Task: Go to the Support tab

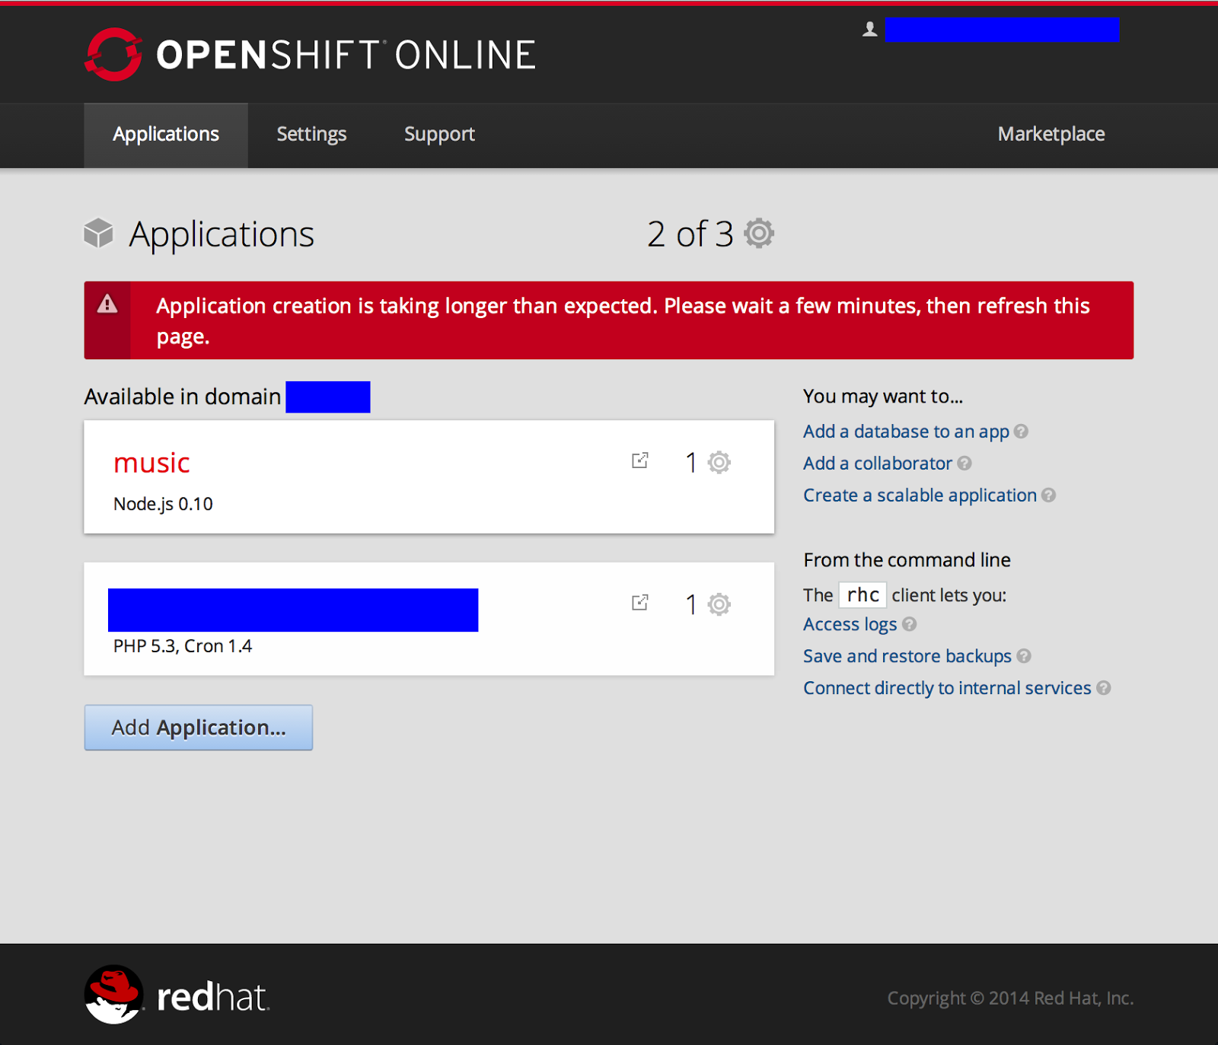Action: coord(439,135)
